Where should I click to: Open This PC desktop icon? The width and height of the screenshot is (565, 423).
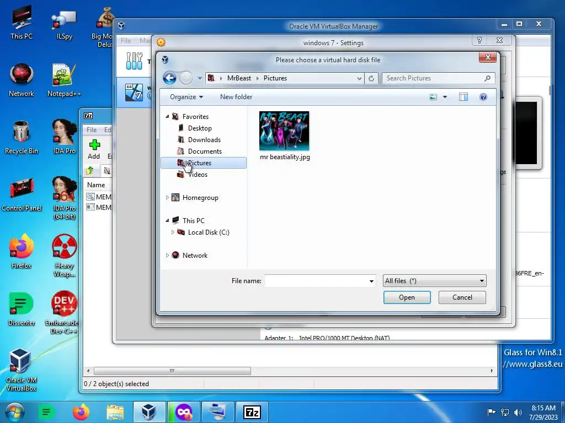[x=22, y=23]
